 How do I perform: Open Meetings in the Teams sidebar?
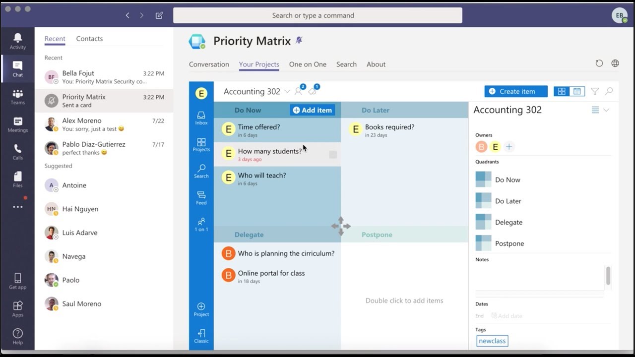(17, 124)
